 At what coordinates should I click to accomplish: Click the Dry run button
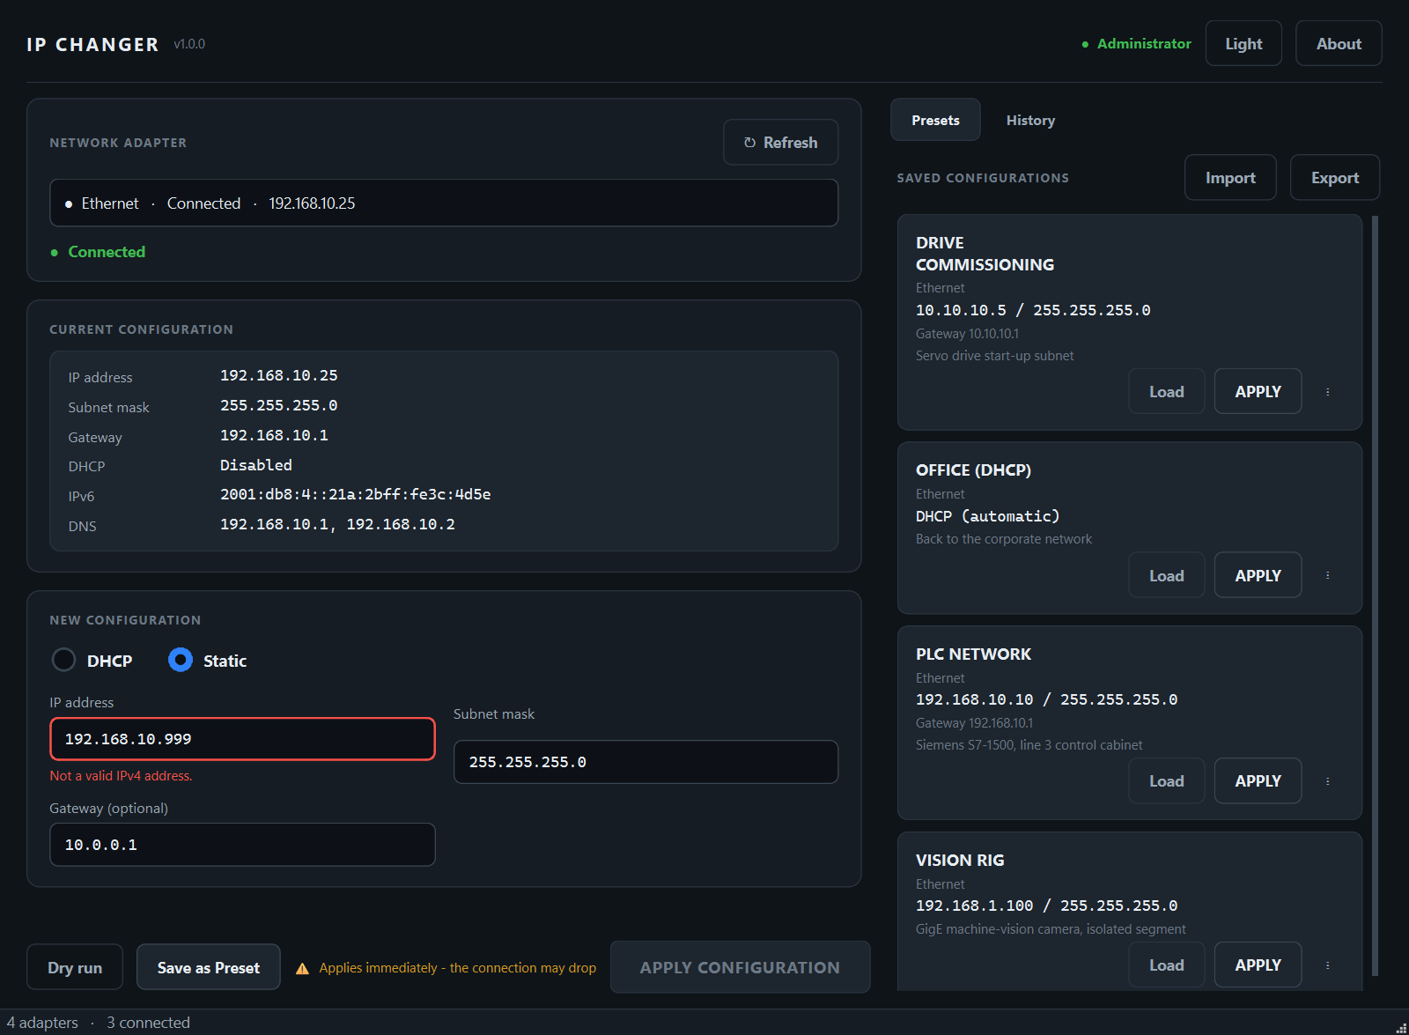coord(75,968)
